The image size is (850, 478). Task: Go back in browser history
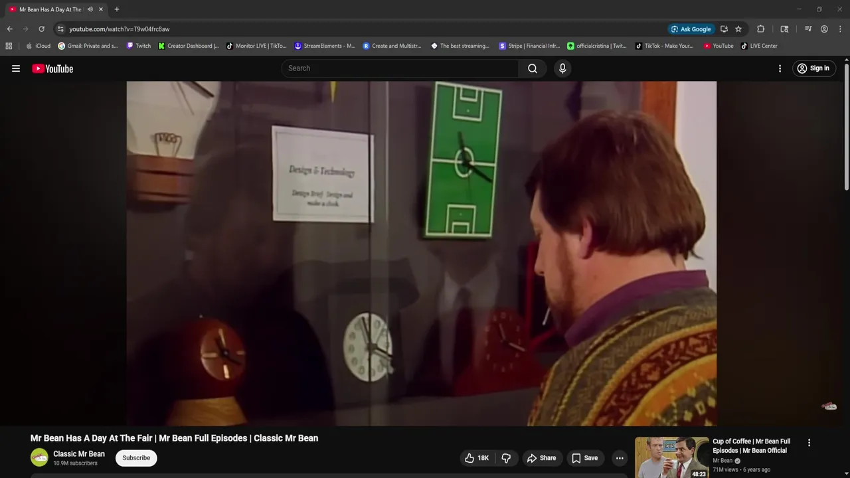[9, 29]
